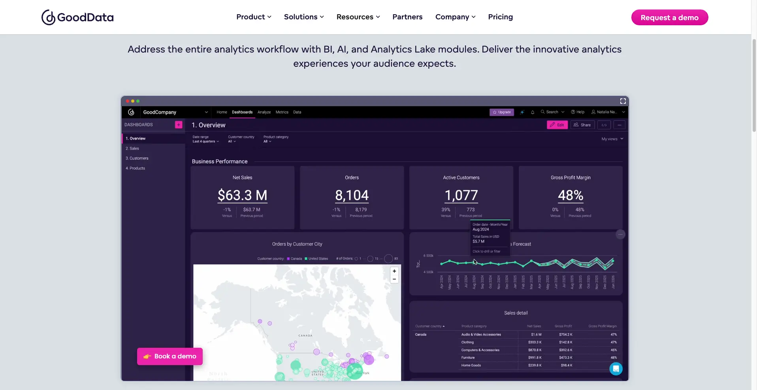The width and height of the screenshot is (757, 390).
Task: Select the 2. Sales dashboard
Action: (153, 148)
